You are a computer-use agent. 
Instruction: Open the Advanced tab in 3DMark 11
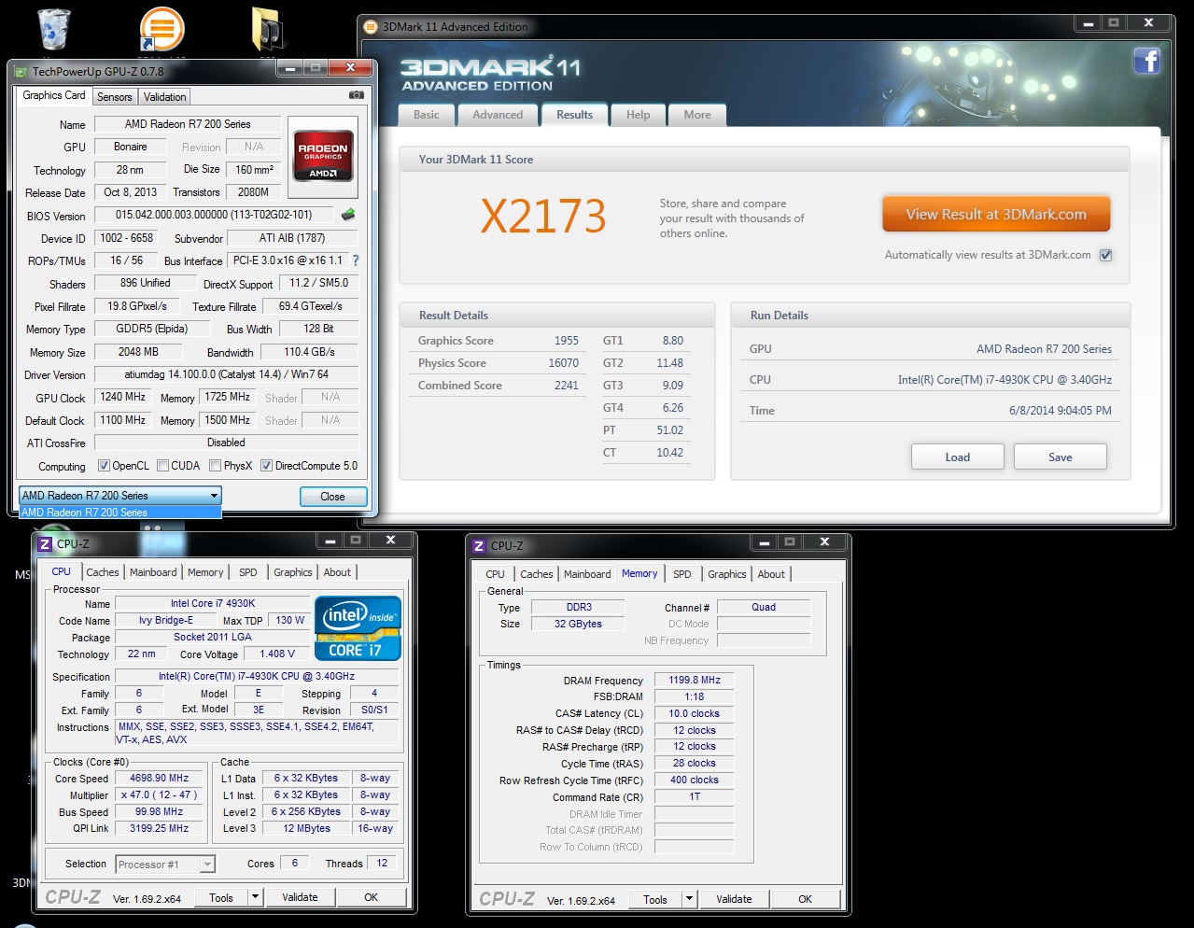tap(498, 115)
